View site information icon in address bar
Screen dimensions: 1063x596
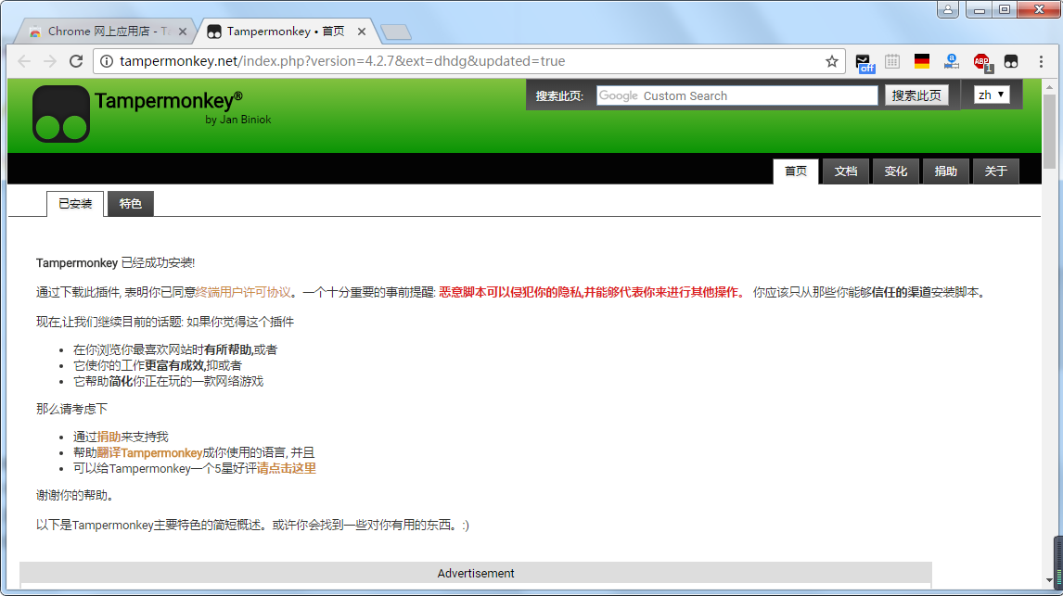click(x=107, y=61)
